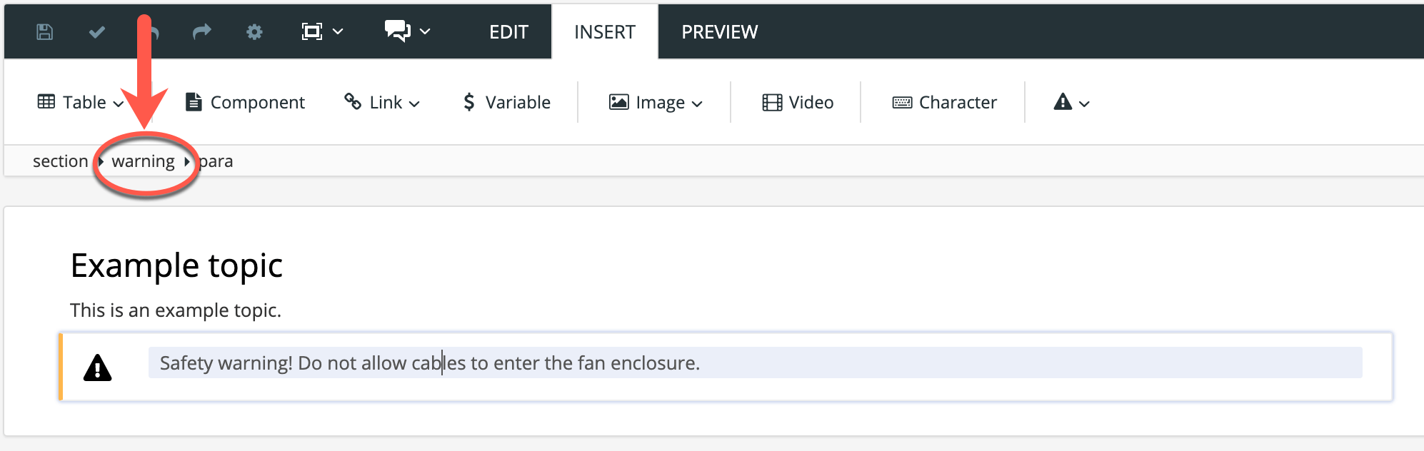Image resolution: width=1424 pixels, height=451 pixels.
Task: Switch to the PREVIEW tab
Action: tap(719, 32)
